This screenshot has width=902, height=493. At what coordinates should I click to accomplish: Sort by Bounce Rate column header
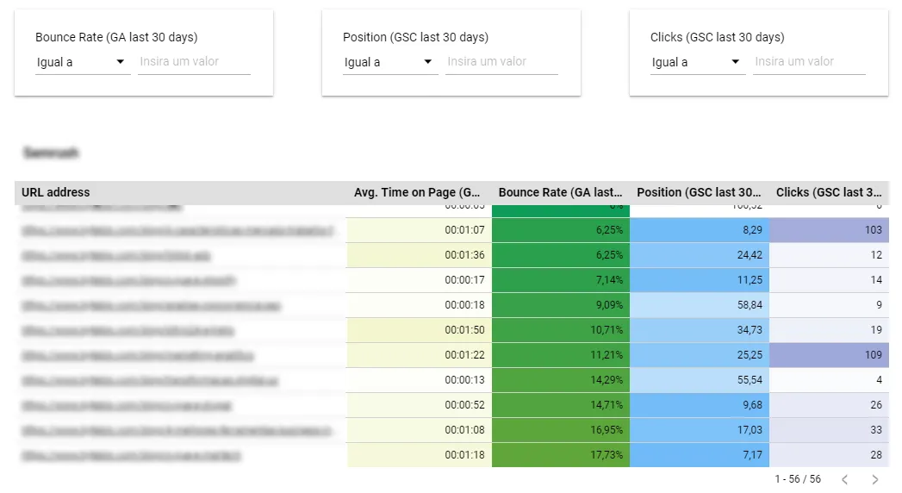point(560,192)
